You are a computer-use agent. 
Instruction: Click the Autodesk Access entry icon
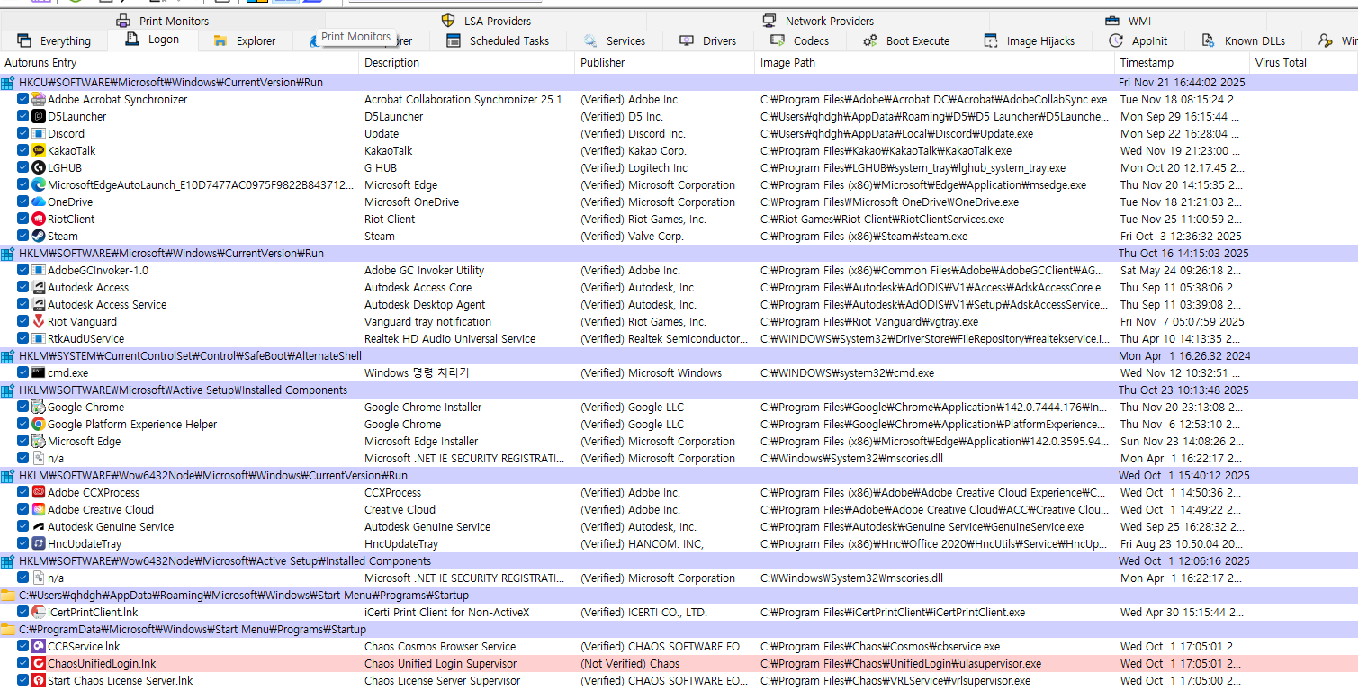pos(39,287)
